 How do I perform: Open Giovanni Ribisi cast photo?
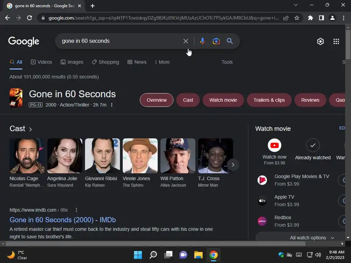pyautogui.click(x=102, y=156)
